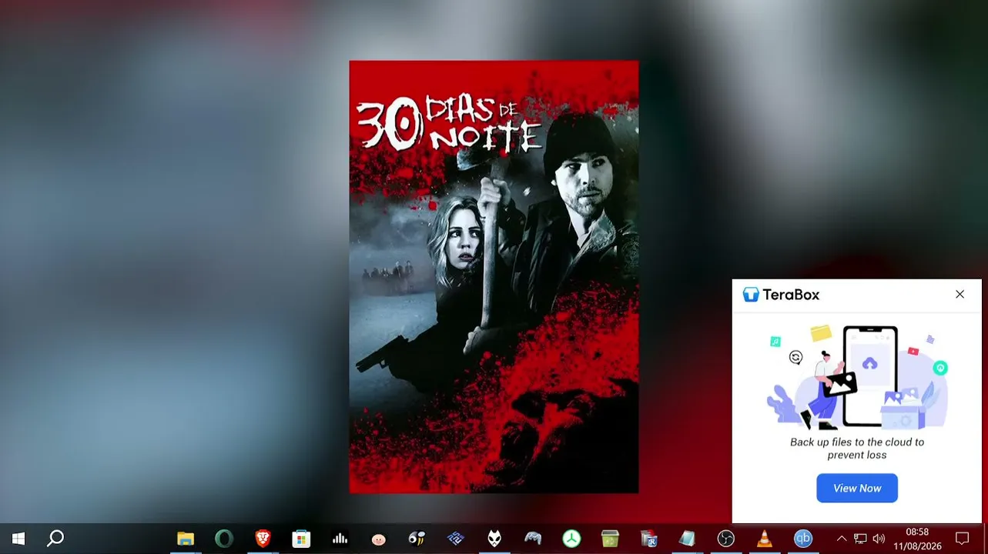Show hidden system tray icons
This screenshot has height=554, width=988.
tap(842, 539)
